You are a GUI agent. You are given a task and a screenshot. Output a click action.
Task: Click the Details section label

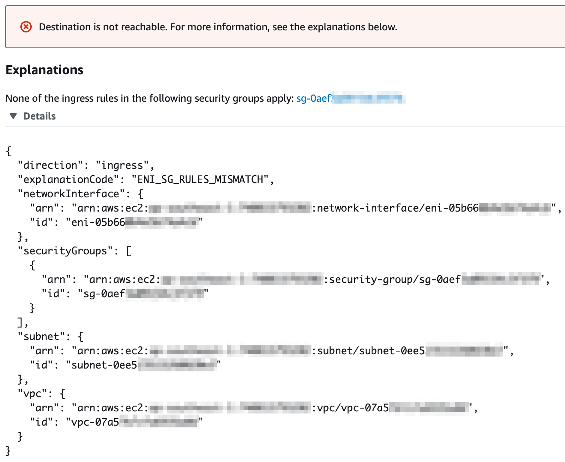(x=39, y=116)
